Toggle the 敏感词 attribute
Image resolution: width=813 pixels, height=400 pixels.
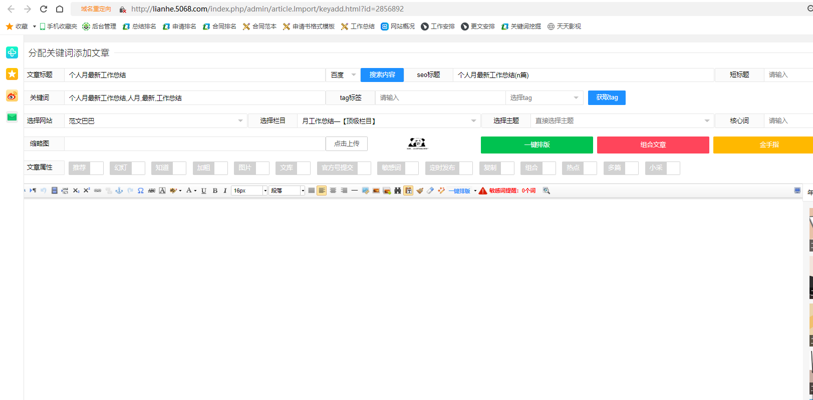point(398,168)
